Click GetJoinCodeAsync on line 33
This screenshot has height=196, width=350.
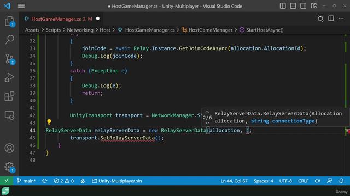point(203,48)
